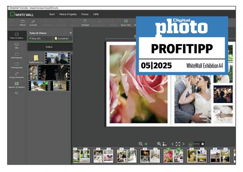The height and width of the screenshot is (172, 243).
Task: Select the kissing wedding couple photo
Action: click(193, 99)
